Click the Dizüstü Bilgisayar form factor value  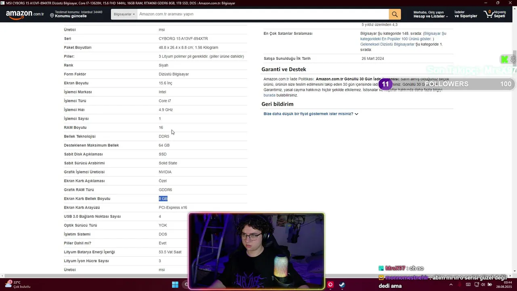pos(174,74)
